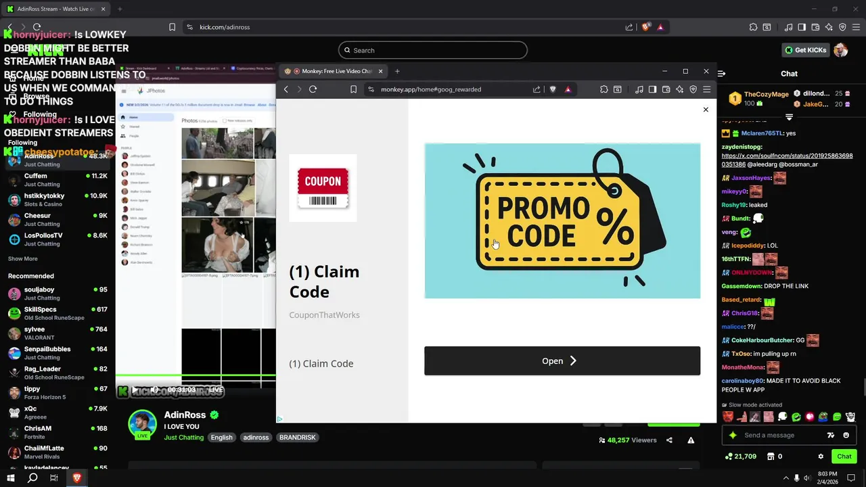This screenshot has width=866, height=487.
Task: Open the AdChoices icon on the ad
Action: click(280, 419)
